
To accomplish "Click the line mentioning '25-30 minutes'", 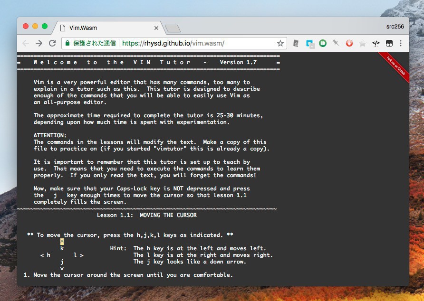I will (148, 115).
